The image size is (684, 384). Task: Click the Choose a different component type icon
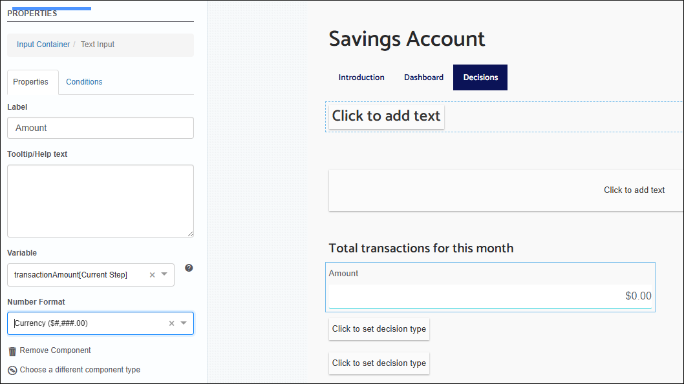[x=12, y=369]
